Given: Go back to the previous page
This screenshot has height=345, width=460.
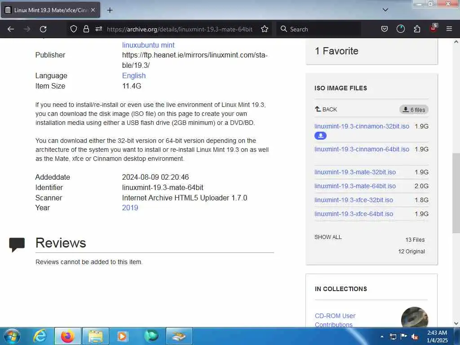Looking at the screenshot, I should pyautogui.click(x=11, y=29).
